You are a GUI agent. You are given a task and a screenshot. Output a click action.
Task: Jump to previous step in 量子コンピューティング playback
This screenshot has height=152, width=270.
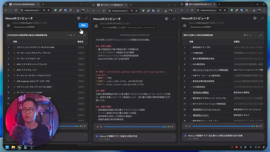pos(98,127)
